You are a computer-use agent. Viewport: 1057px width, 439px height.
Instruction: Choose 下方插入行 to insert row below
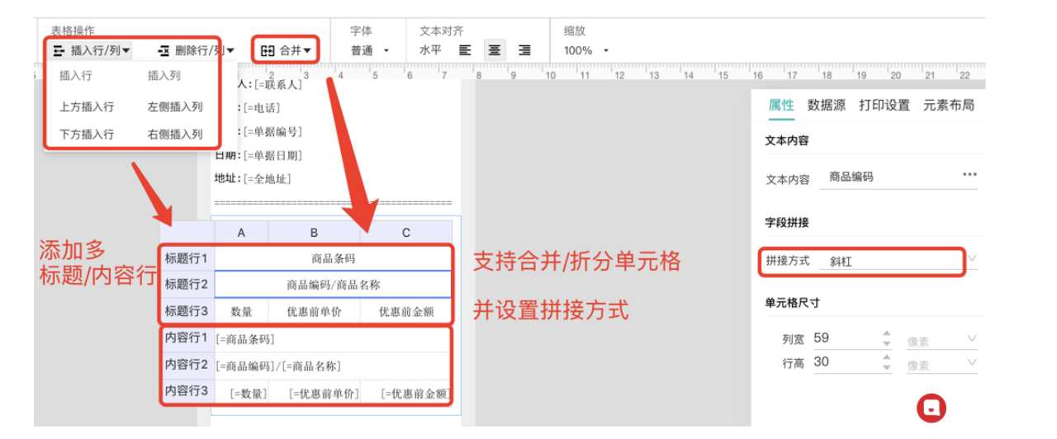point(87,135)
